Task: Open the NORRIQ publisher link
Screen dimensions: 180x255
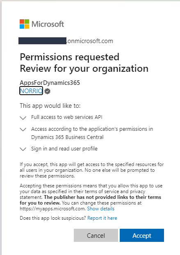Action: click(31, 91)
